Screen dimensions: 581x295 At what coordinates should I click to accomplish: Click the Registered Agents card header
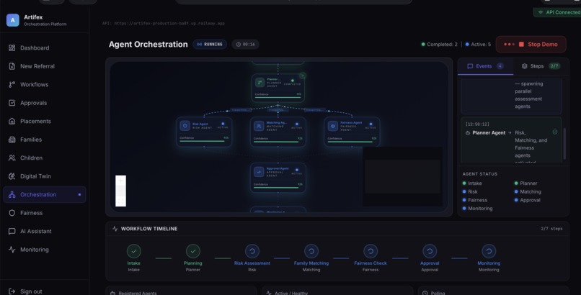[134, 293]
